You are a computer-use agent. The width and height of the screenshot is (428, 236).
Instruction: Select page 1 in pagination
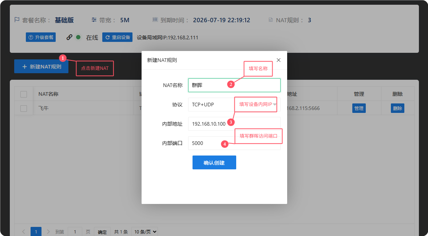click(x=36, y=232)
